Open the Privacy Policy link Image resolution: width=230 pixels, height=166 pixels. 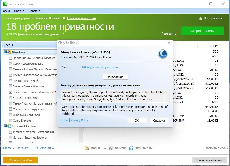tap(79, 120)
